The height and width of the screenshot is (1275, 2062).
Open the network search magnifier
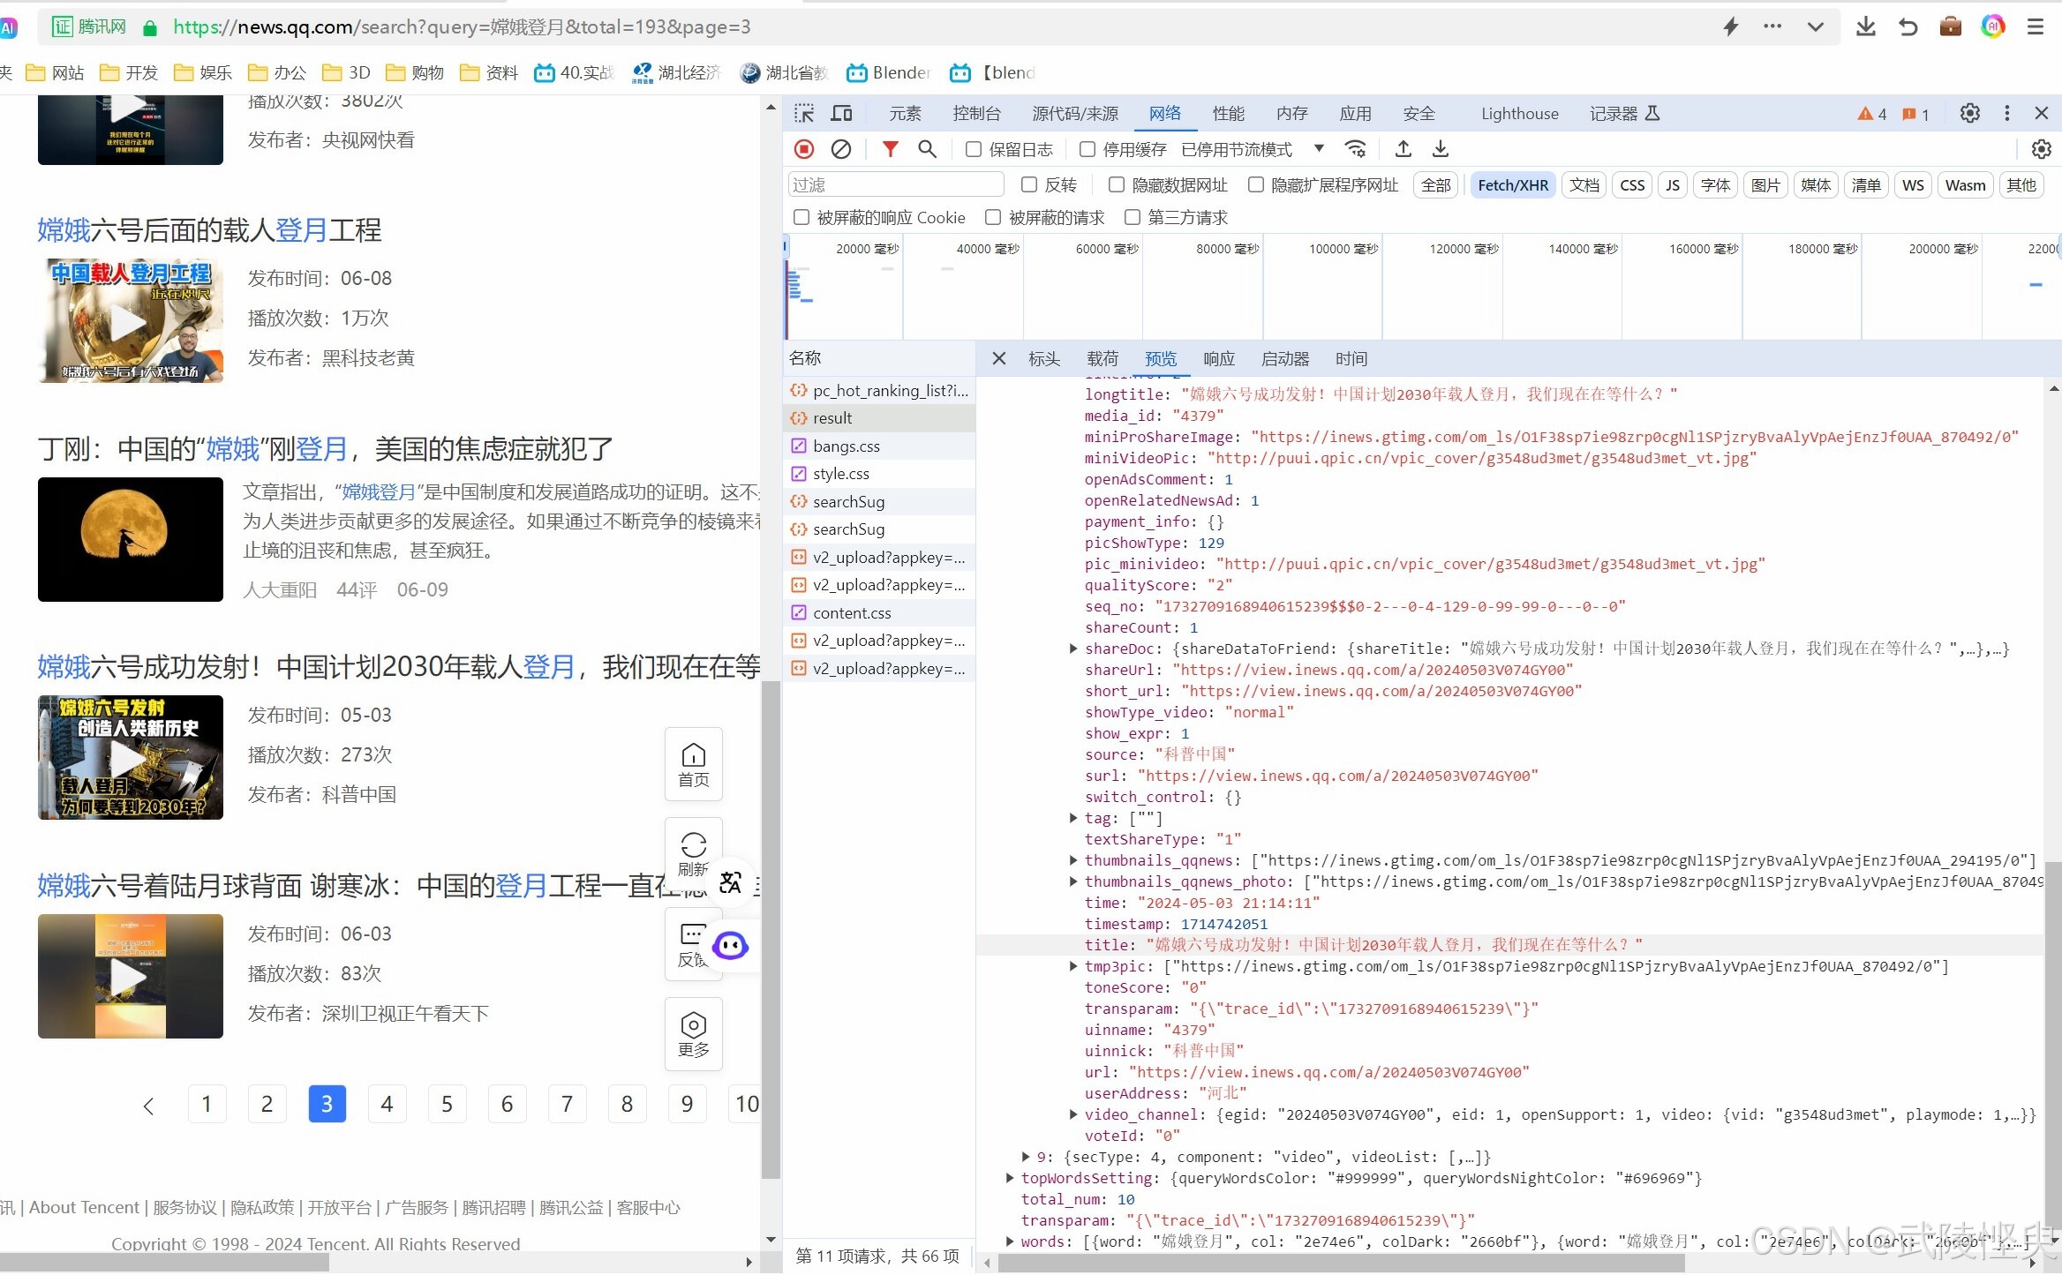tap(927, 149)
